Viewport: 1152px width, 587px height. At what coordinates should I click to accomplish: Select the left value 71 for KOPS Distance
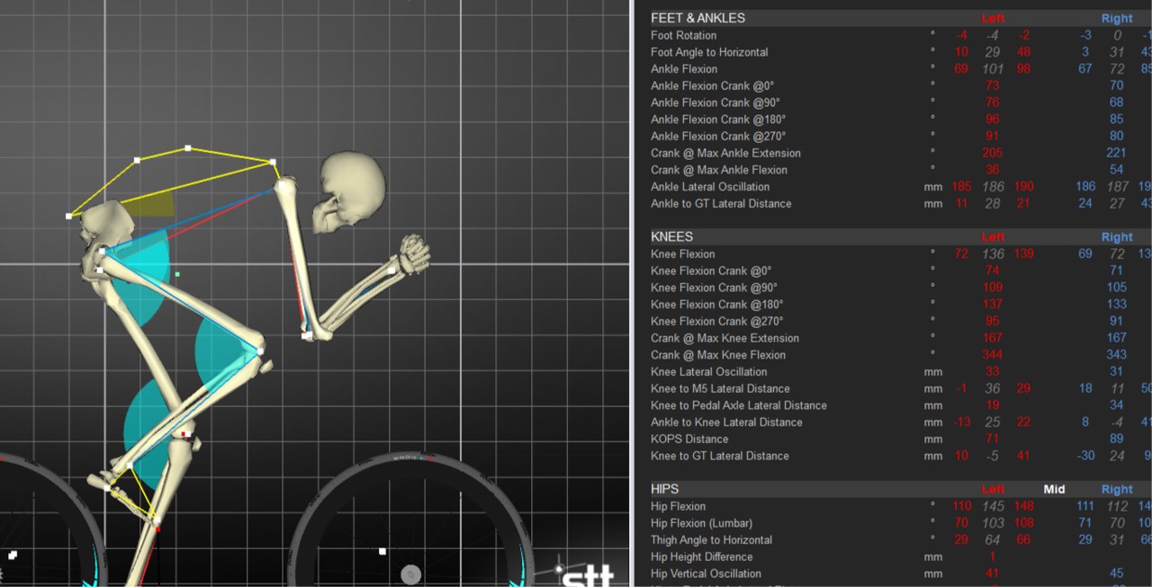[993, 440]
